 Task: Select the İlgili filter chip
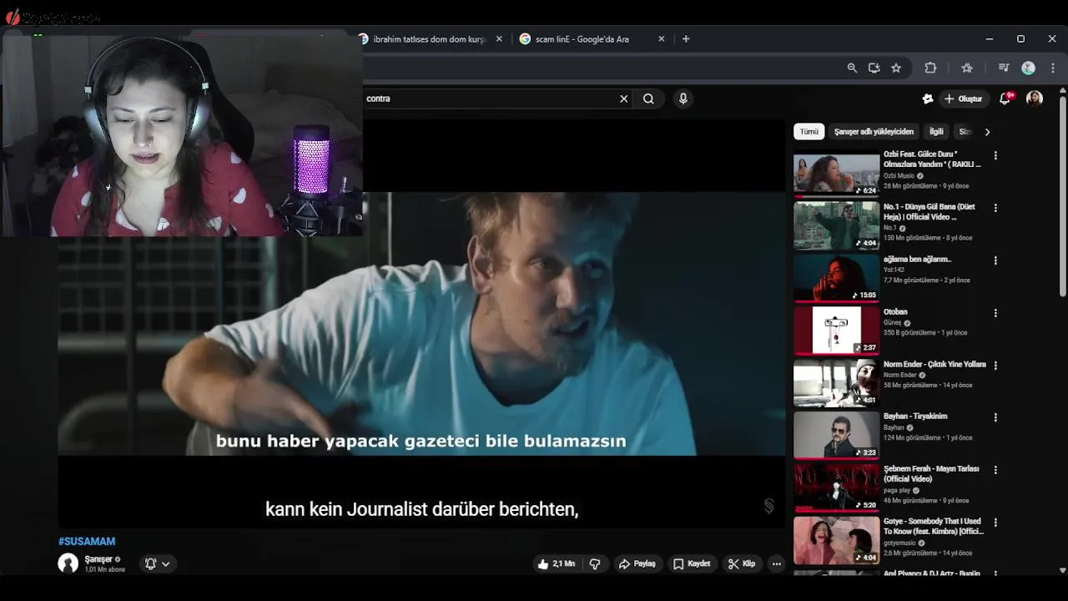(x=936, y=132)
